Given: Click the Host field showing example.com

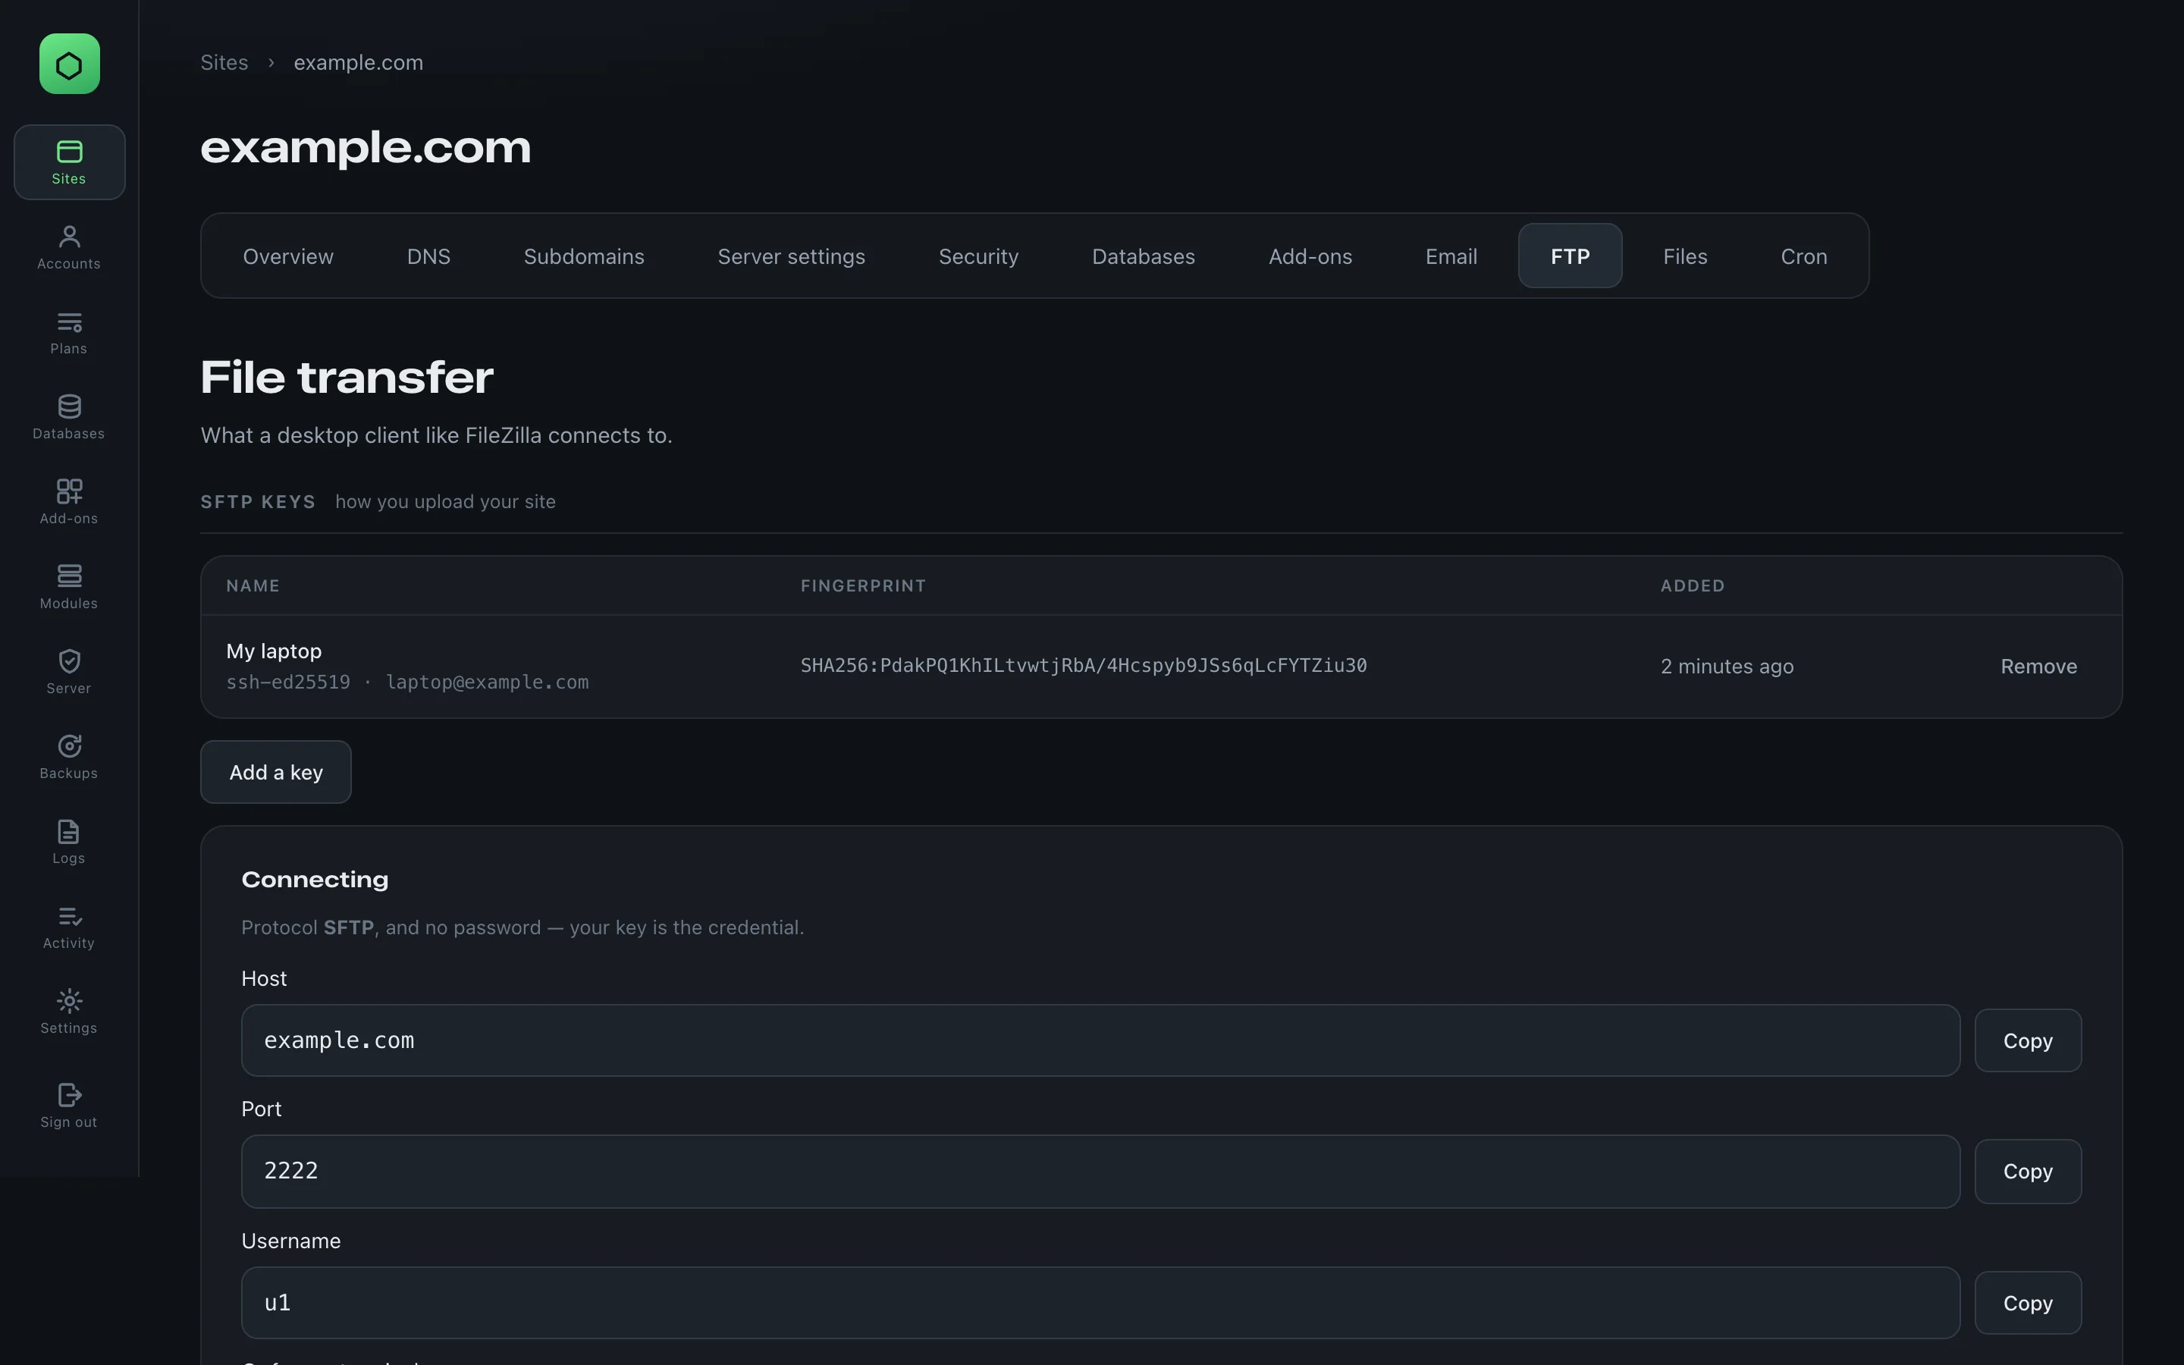Looking at the screenshot, I should 1100,1041.
